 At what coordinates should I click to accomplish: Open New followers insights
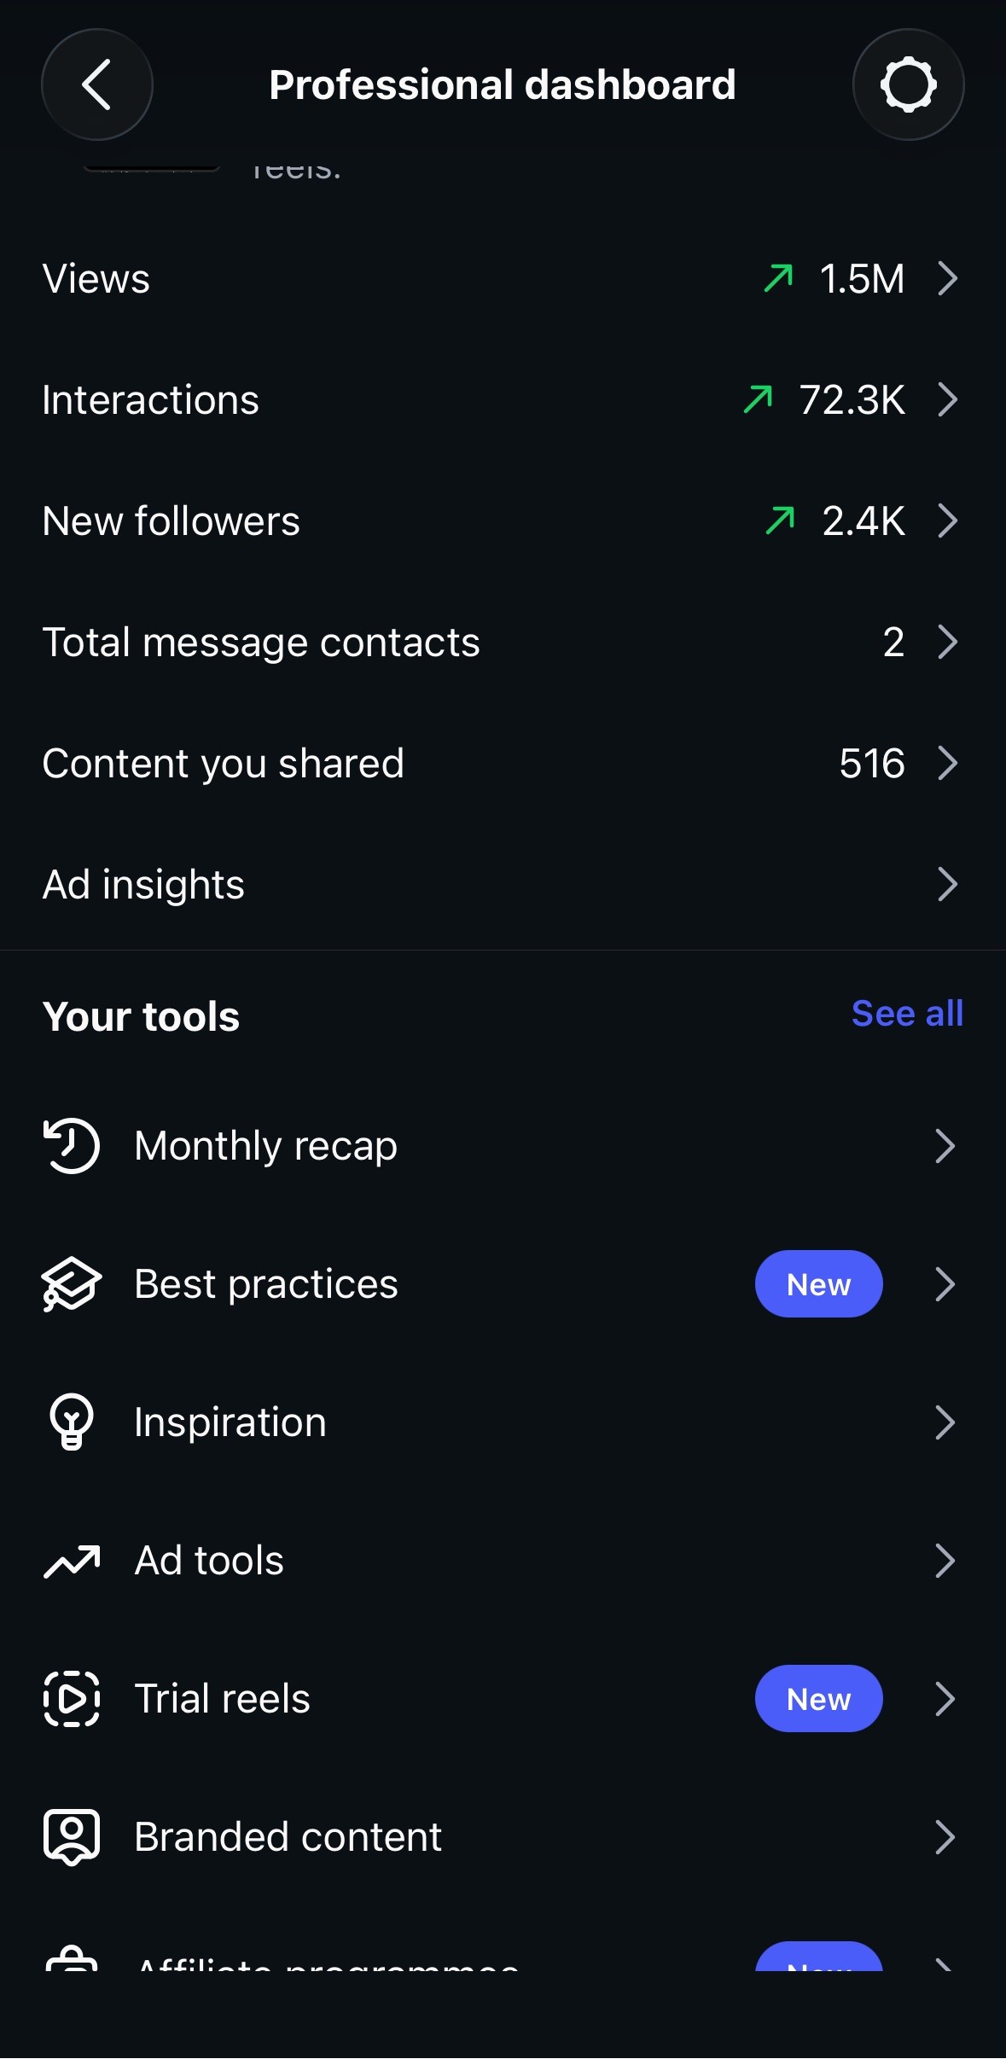(503, 521)
